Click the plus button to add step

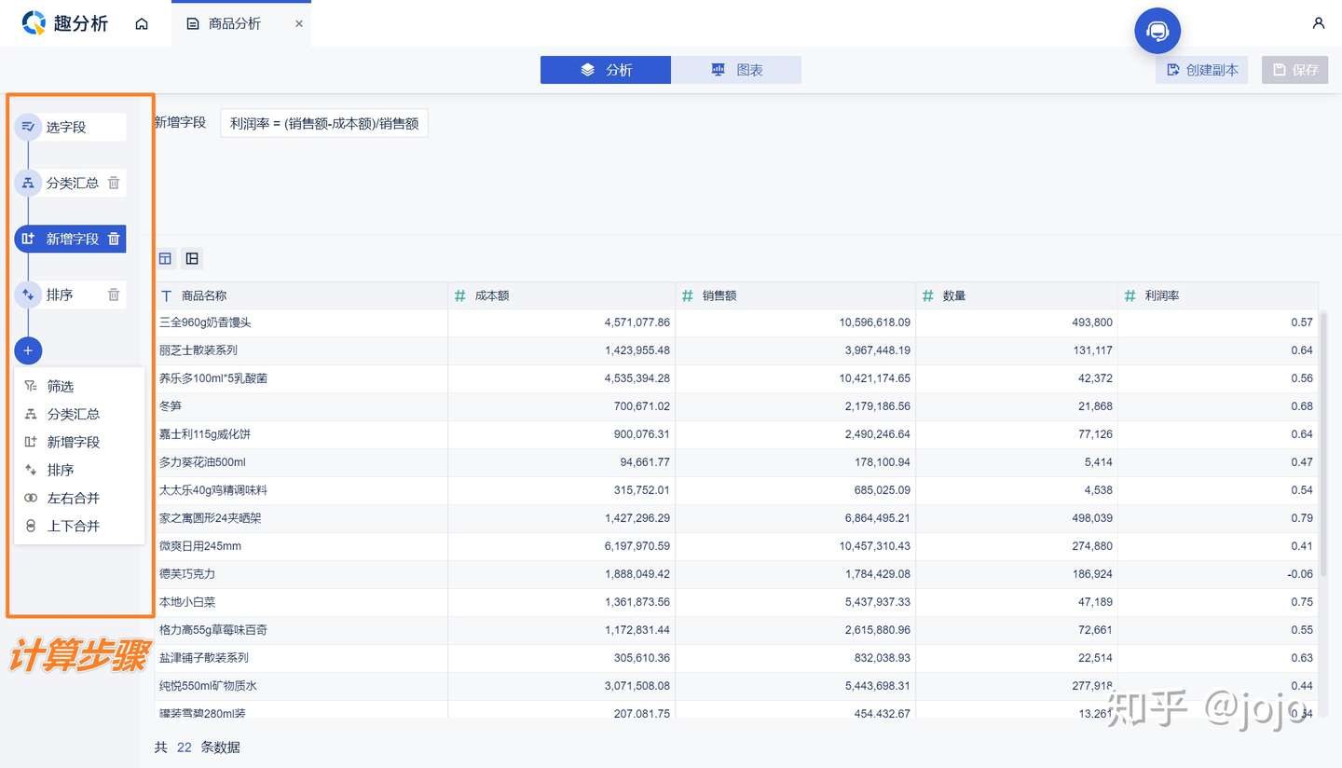pyautogui.click(x=28, y=350)
